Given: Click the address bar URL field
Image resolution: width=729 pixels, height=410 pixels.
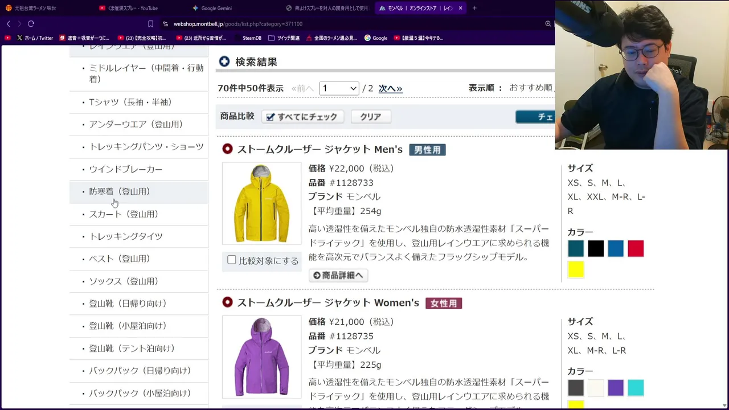Looking at the screenshot, I should coord(353,24).
